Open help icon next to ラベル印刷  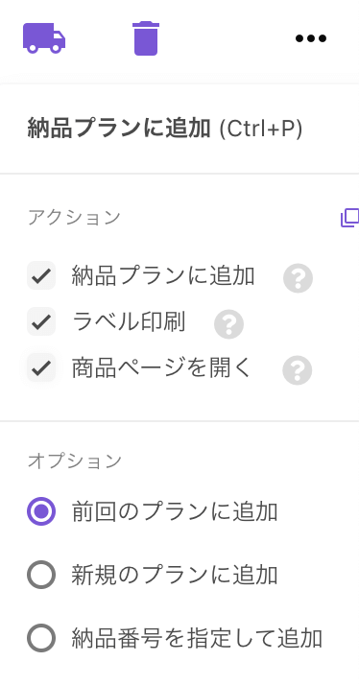coord(228,324)
